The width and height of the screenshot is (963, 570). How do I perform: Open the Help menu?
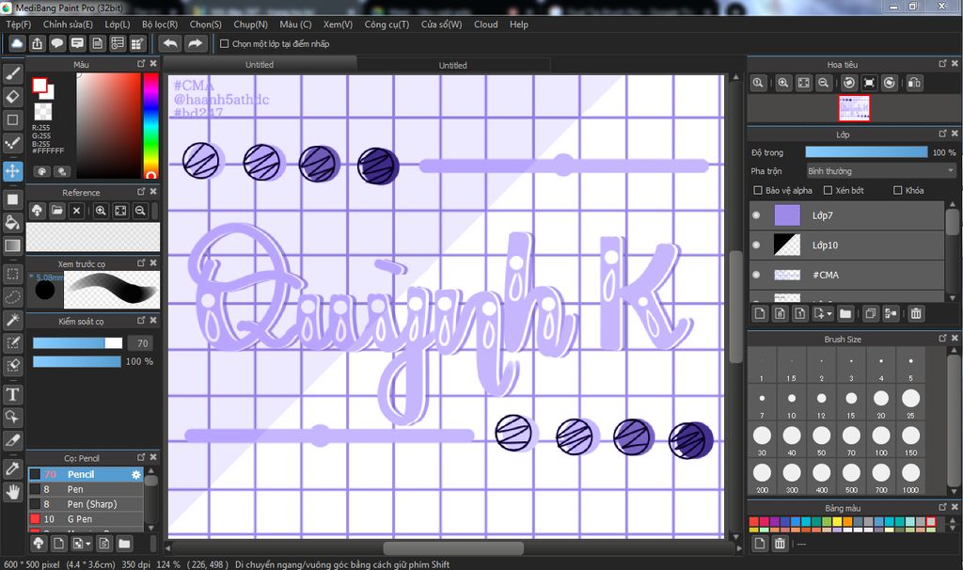519,24
